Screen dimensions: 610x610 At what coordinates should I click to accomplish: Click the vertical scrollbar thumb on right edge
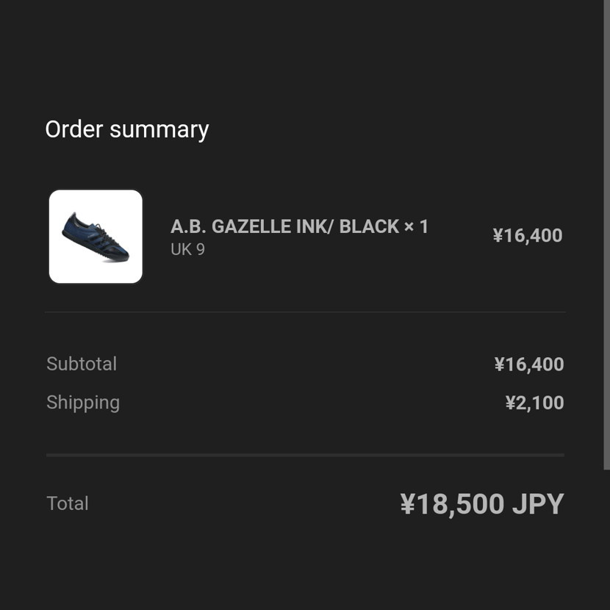coord(606,235)
